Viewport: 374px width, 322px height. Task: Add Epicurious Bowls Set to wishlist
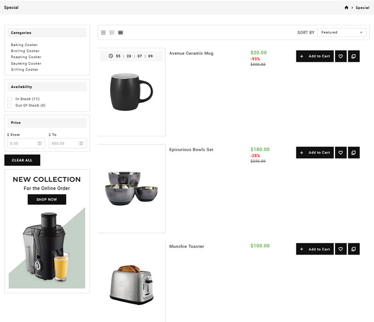click(x=341, y=152)
